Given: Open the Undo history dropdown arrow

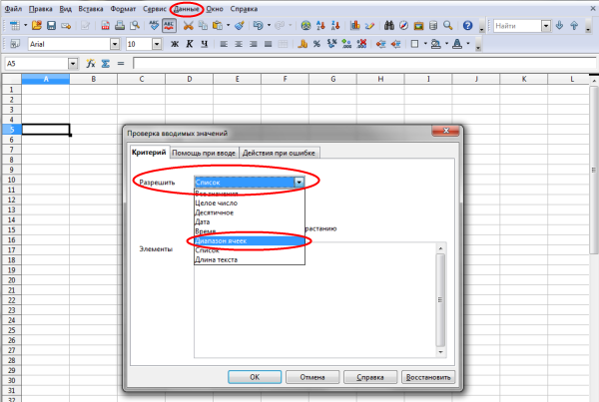Looking at the screenshot, I should coord(269,26).
